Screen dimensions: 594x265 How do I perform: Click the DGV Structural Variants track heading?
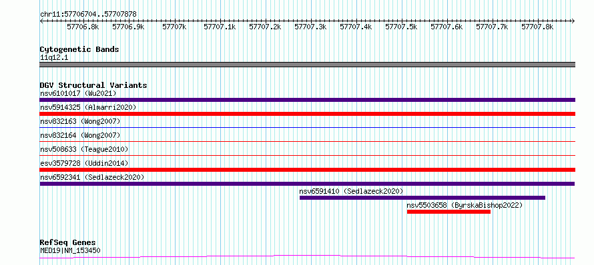[93, 85]
